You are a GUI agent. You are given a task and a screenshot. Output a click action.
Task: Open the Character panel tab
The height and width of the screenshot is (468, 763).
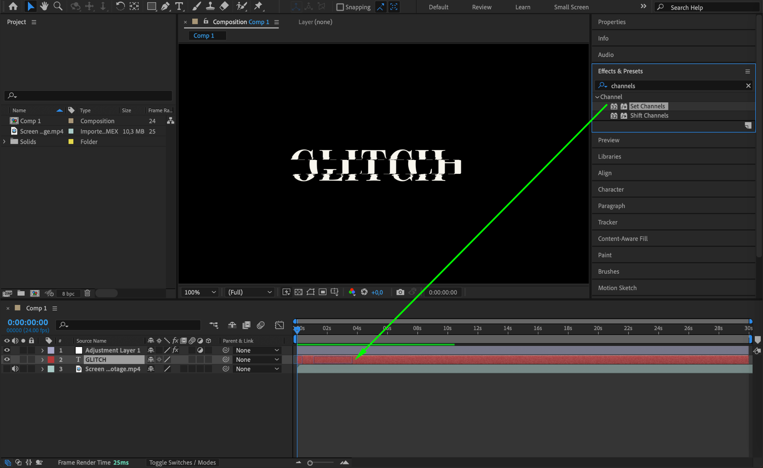[611, 190]
